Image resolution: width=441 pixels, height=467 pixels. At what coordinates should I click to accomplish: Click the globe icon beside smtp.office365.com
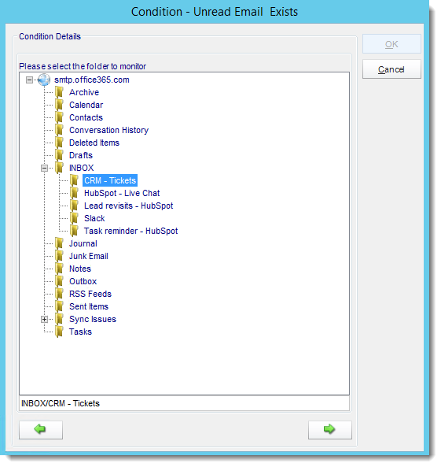[x=44, y=80]
